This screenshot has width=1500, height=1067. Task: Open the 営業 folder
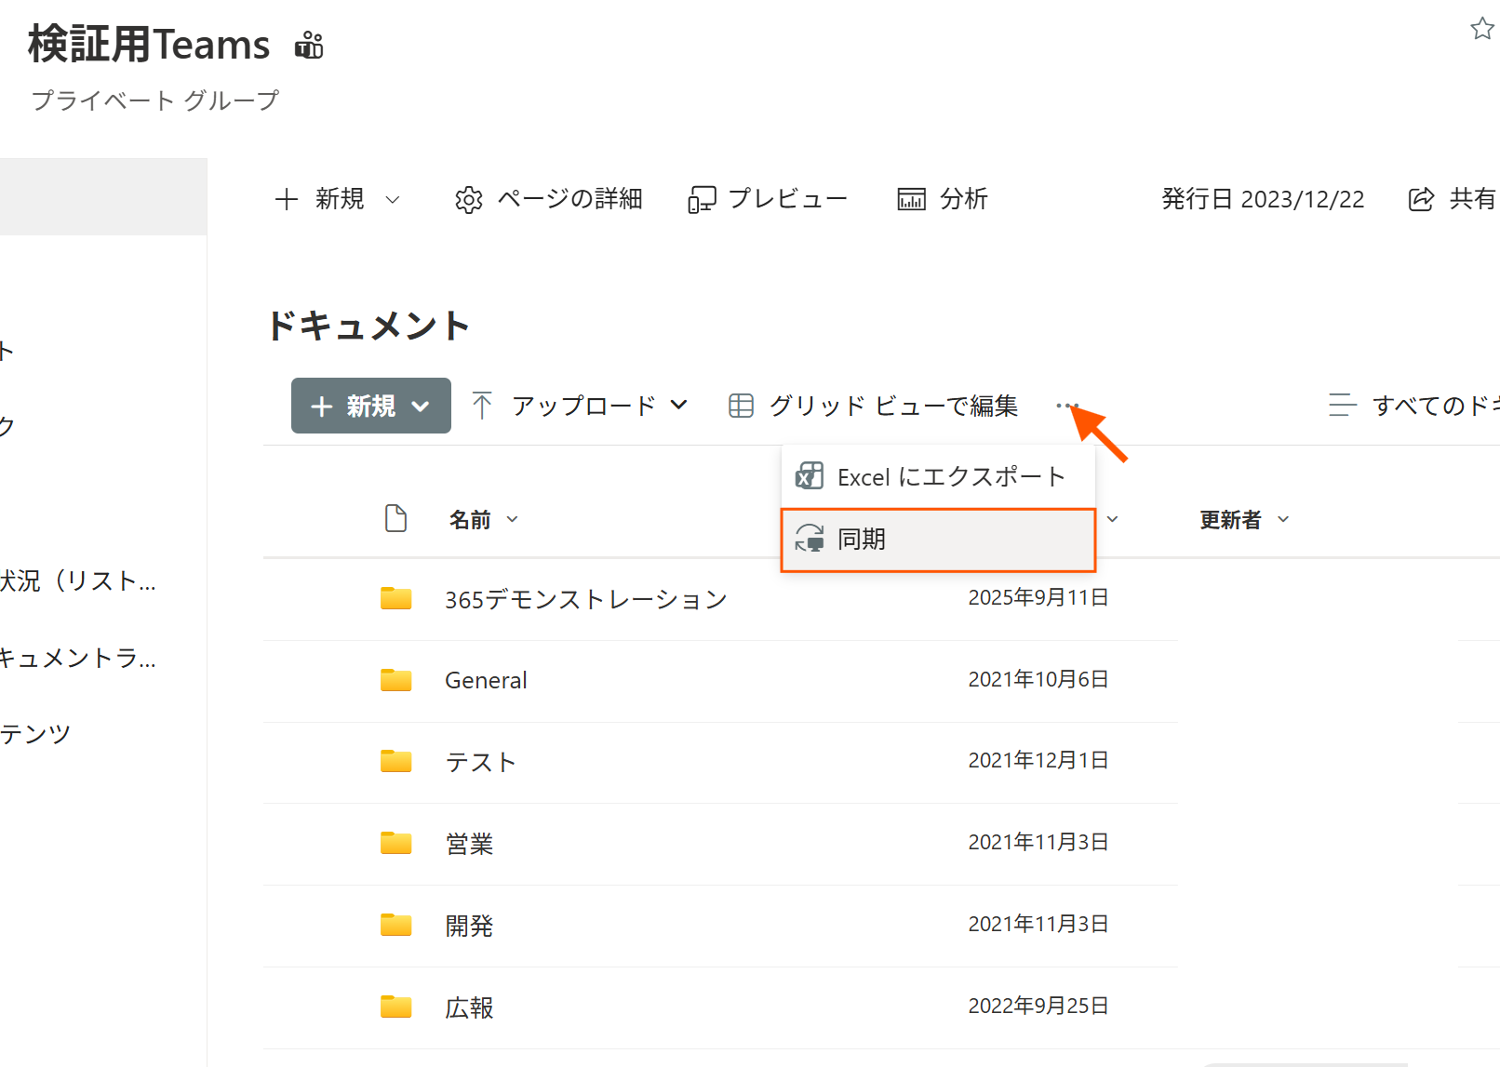[469, 844]
